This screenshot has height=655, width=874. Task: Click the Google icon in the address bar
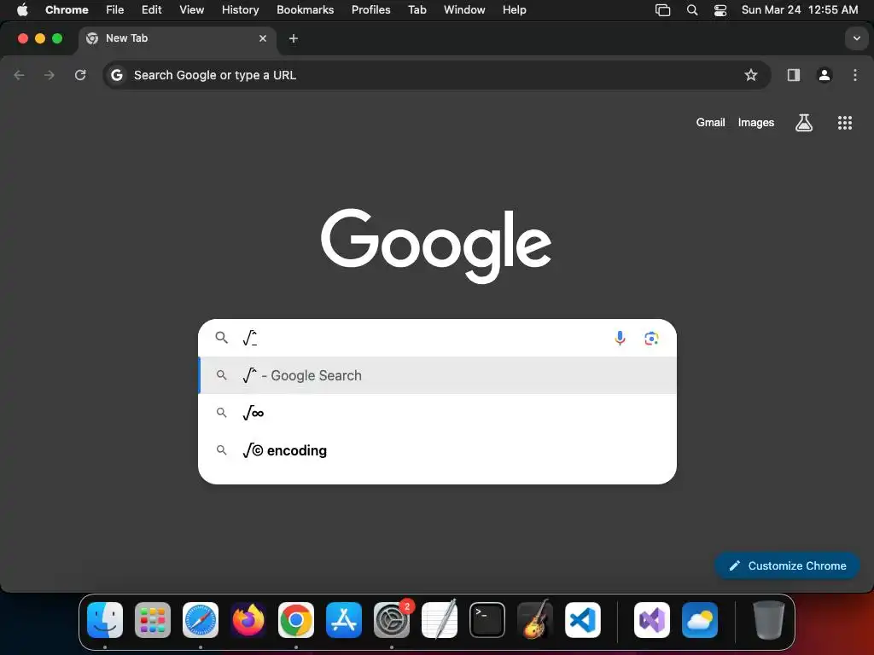(116, 75)
